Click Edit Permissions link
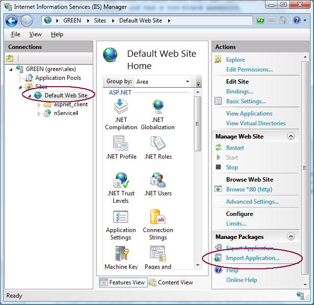The width and height of the screenshot is (314, 305). tap(249, 70)
